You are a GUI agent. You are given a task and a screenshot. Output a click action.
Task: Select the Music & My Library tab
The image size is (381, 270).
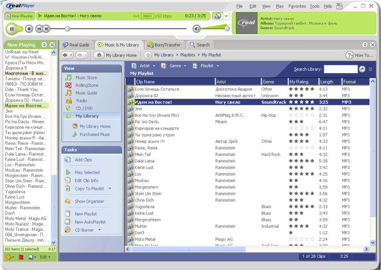tap(119, 45)
